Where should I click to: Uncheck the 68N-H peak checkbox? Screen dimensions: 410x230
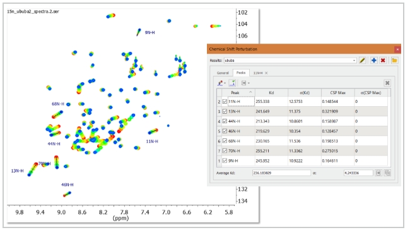tap(225, 141)
